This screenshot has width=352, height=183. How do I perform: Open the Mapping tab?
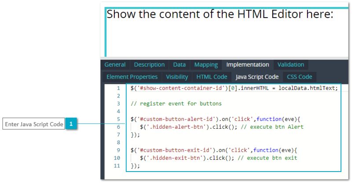[206, 65]
